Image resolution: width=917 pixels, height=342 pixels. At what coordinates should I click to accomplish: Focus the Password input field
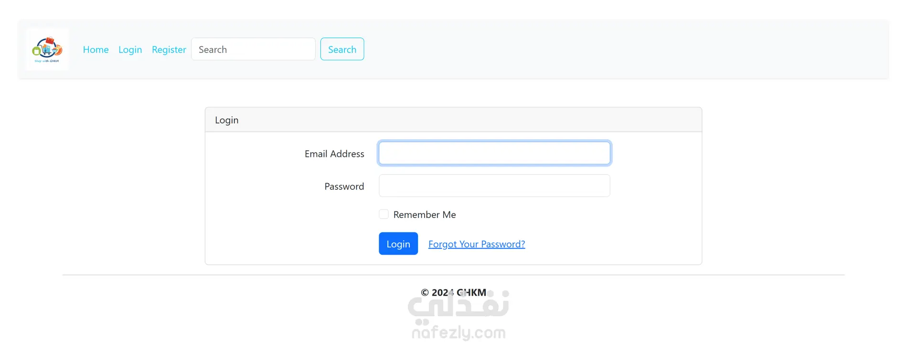click(x=494, y=186)
